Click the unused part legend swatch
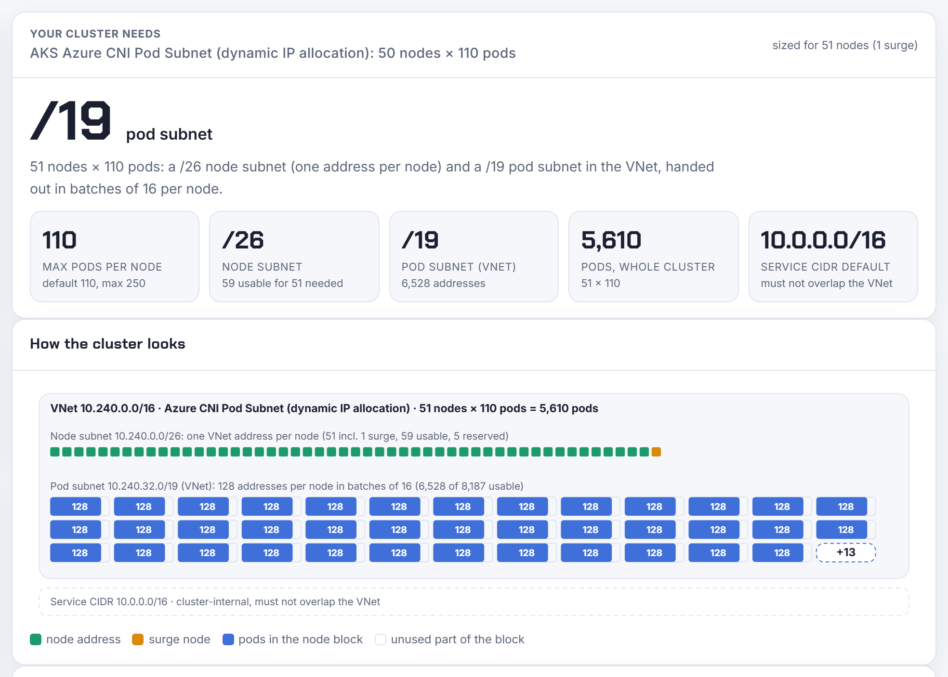The width and height of the screenshot is (948, 677). pos(381,639)
